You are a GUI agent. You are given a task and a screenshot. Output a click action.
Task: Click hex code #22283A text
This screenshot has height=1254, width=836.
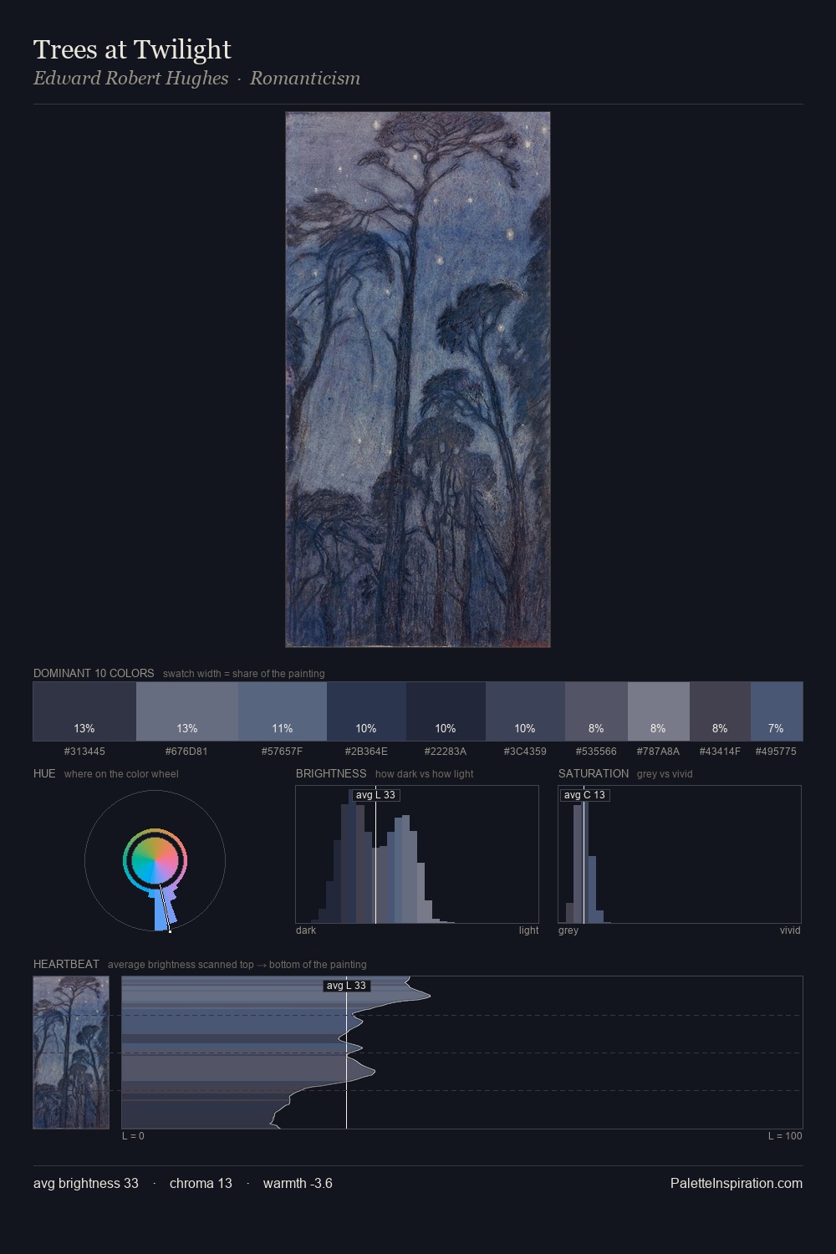[x=446, y=752]
